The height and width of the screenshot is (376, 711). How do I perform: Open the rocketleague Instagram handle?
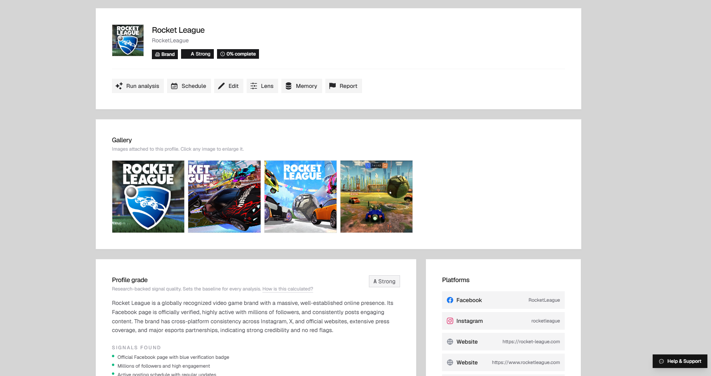(546, 321)
